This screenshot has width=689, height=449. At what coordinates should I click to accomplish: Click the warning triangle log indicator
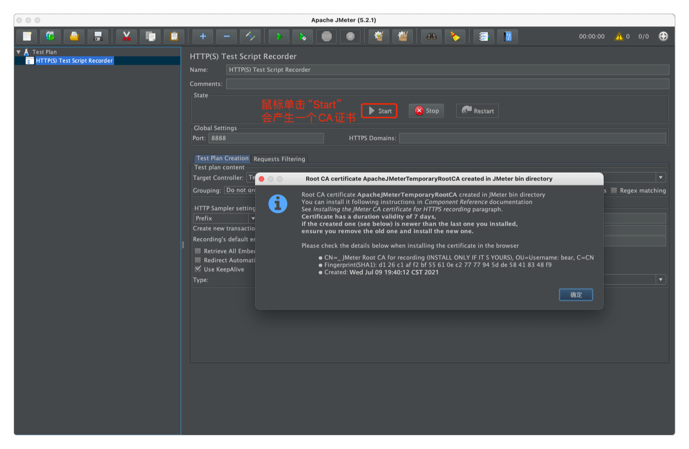619,36
